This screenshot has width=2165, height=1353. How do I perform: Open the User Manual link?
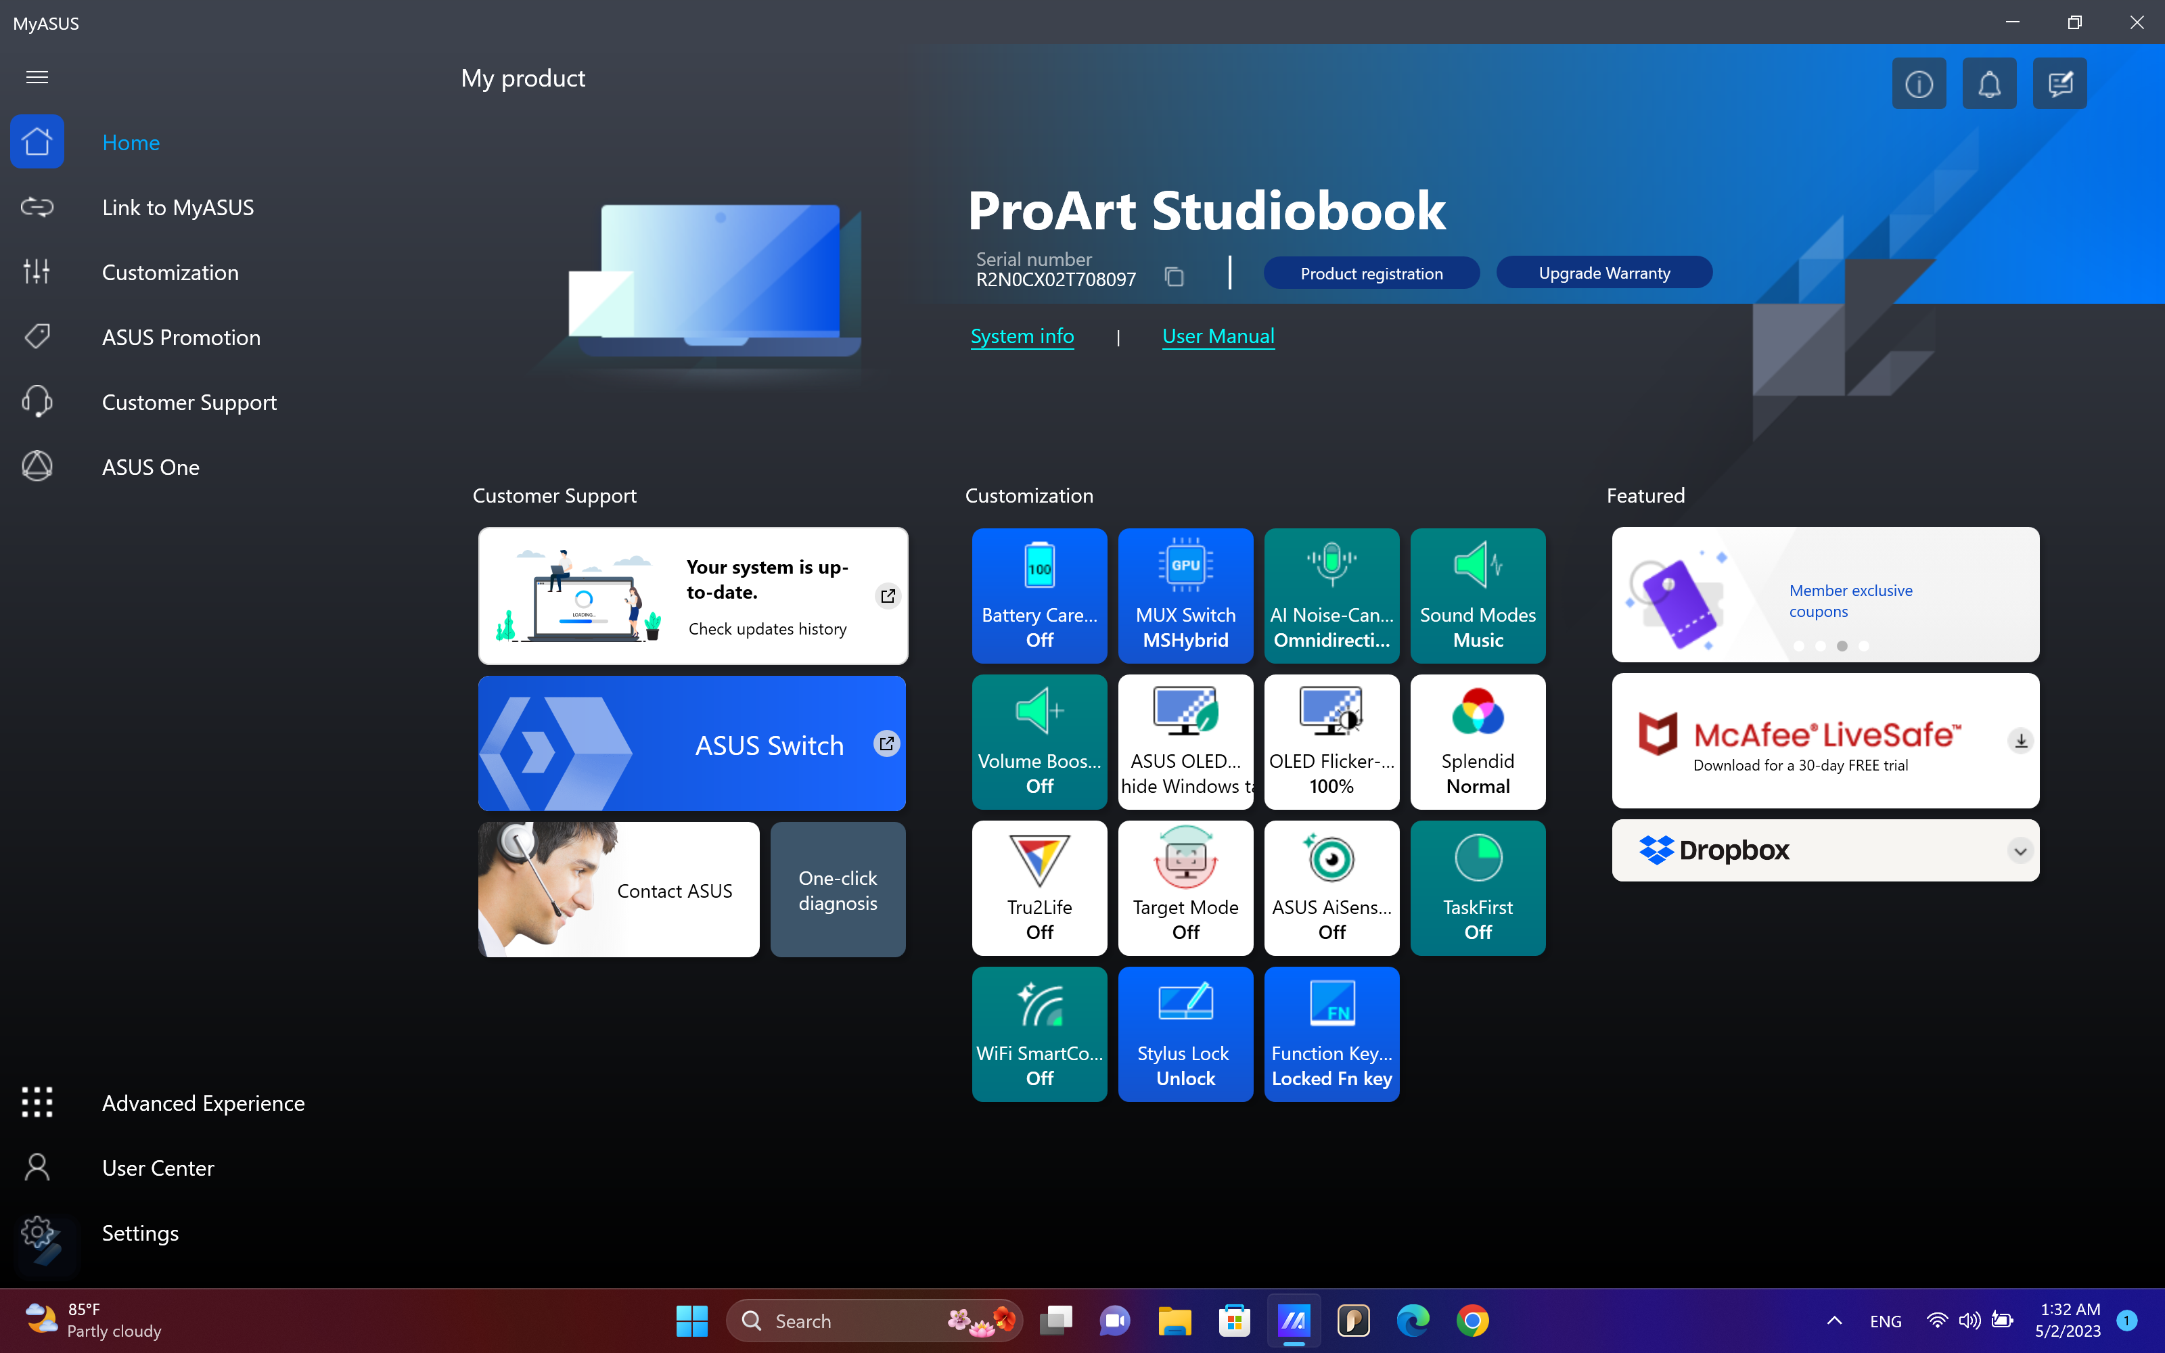(x=1218, y=336)
